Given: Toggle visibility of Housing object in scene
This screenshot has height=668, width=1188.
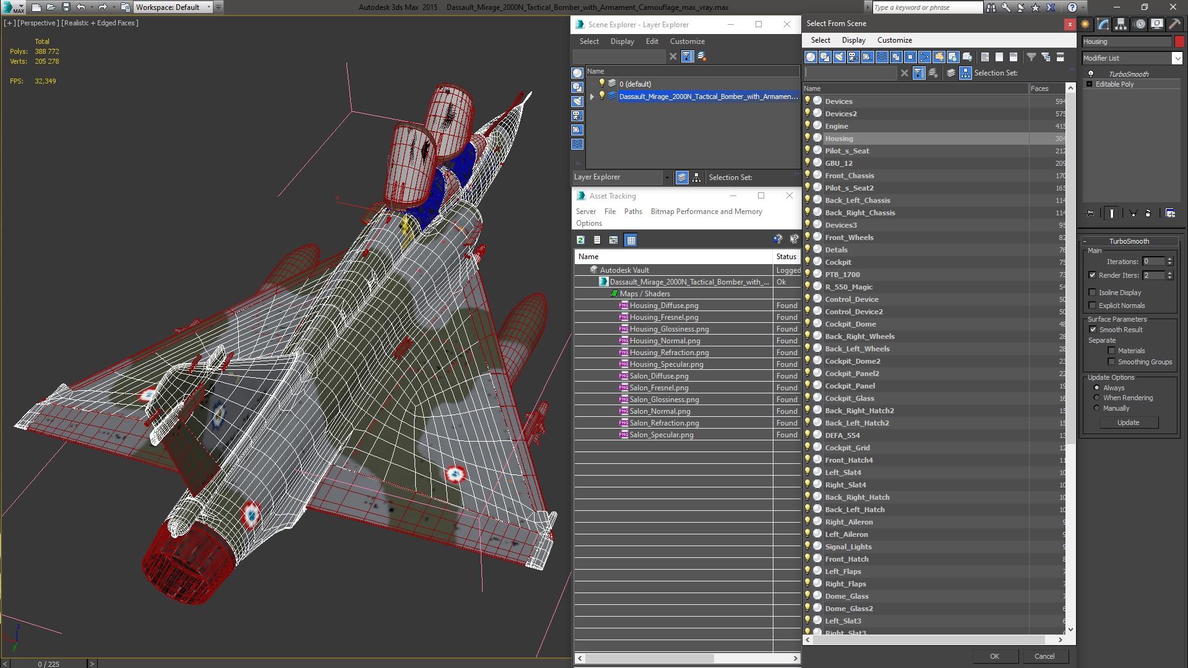Looking at the screenshot, I should 809,138.
